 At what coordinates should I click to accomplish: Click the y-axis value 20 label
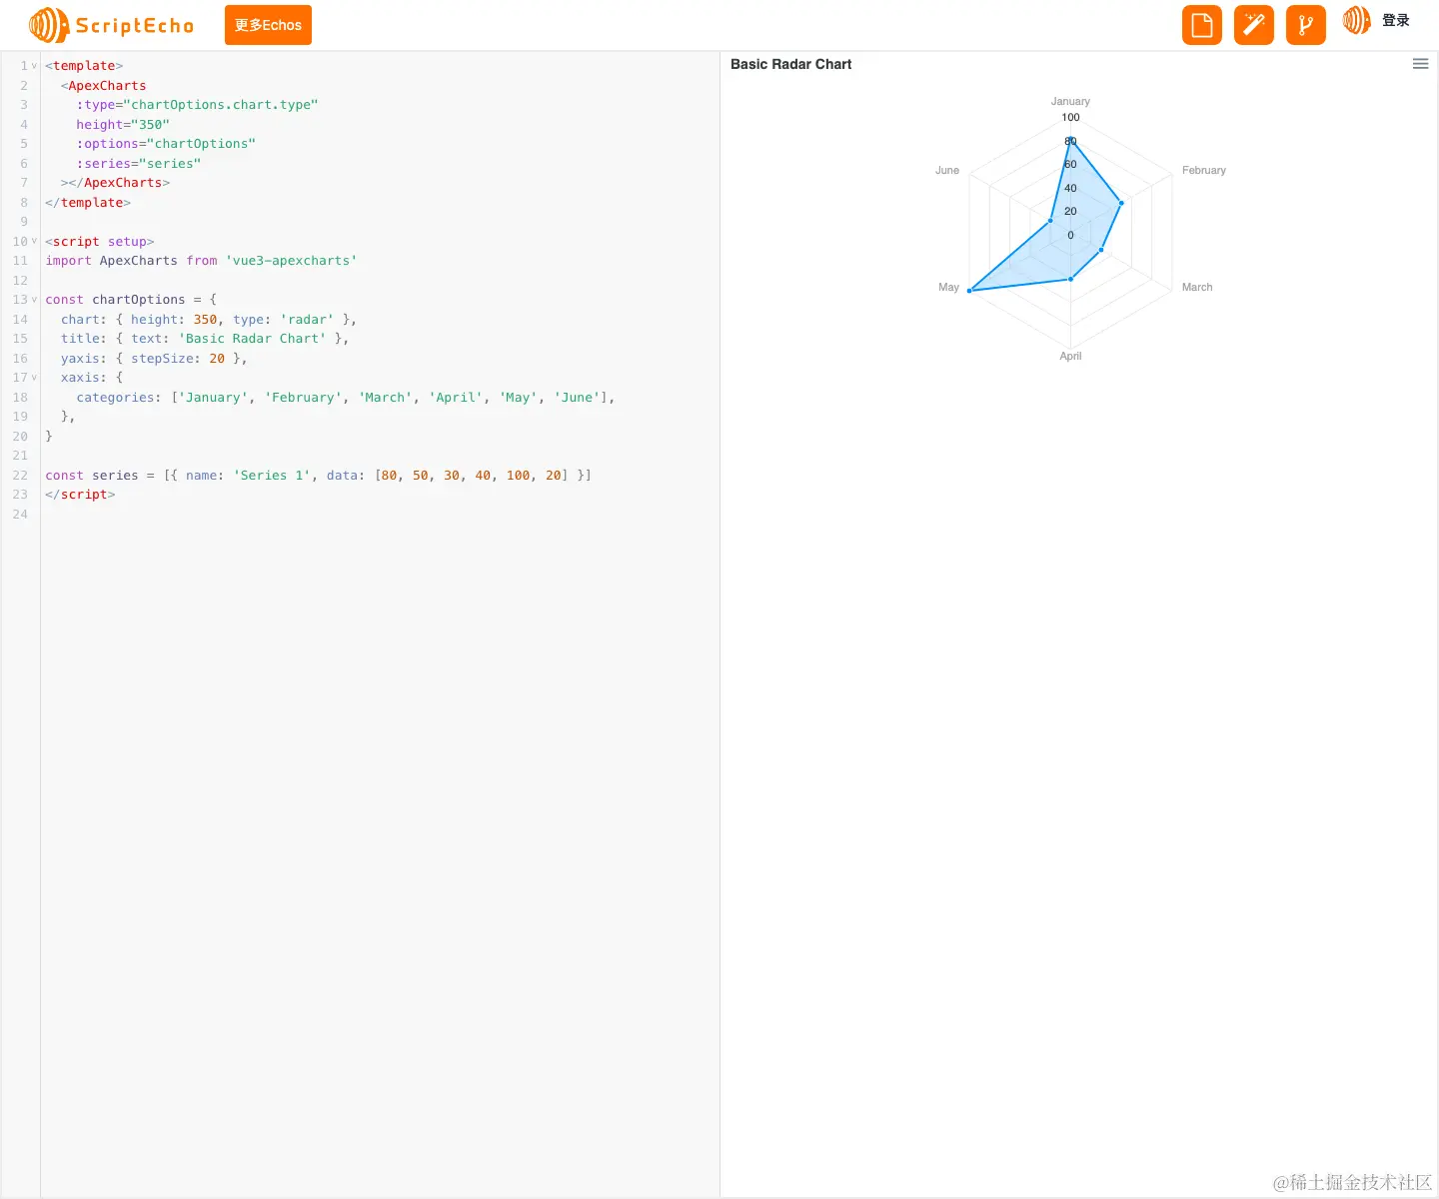[1070, 211]
